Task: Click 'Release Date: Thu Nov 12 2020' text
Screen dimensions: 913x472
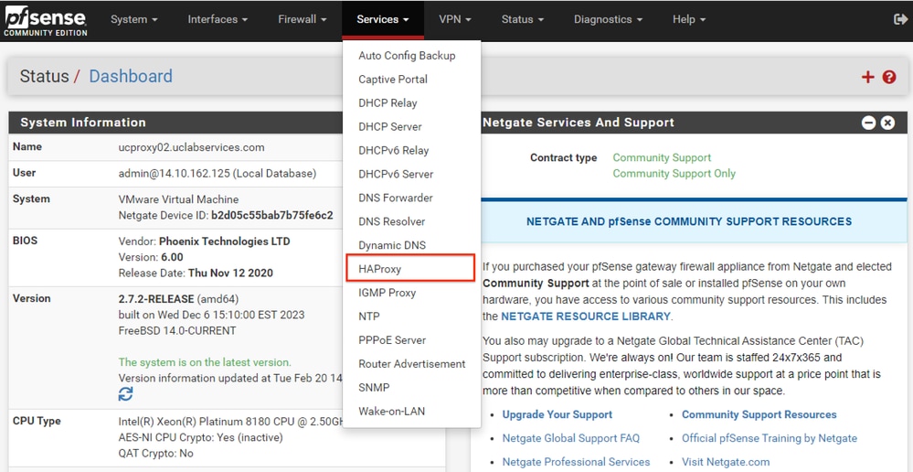Action: [x=196, y=273]
